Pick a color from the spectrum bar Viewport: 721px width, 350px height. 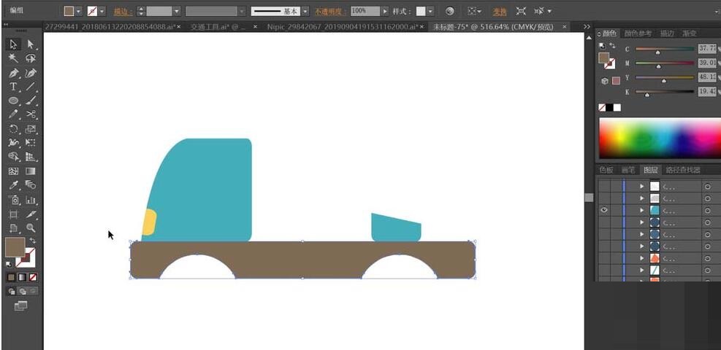coord(659,139)
